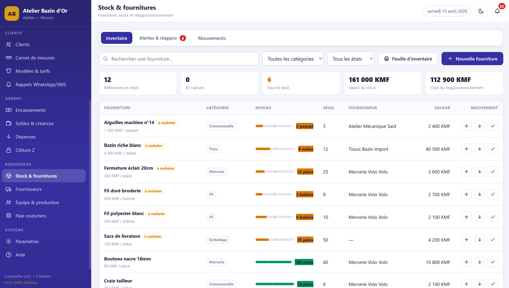Click the Nouvelle fourniture button
The height and width of the screenshot is (288, 509).
pyautogui.click(x=472, y=59)
